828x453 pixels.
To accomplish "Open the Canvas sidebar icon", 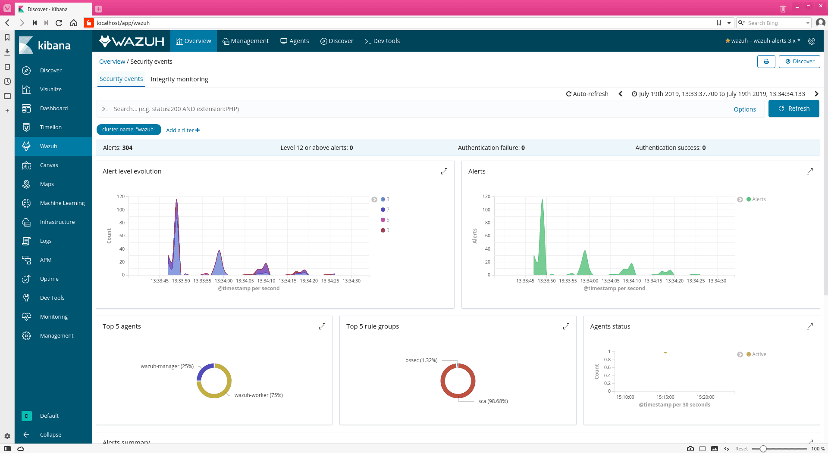I will coord(26,165).
